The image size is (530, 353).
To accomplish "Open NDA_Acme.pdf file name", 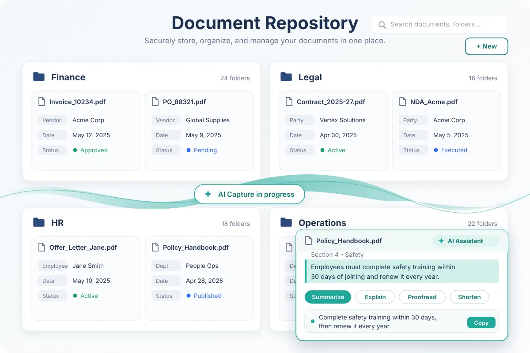I will pos(434,102).
